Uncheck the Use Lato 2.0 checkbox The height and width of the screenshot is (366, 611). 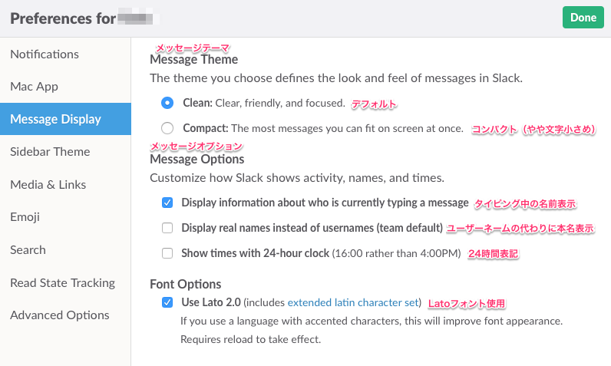tap(167, 302)
